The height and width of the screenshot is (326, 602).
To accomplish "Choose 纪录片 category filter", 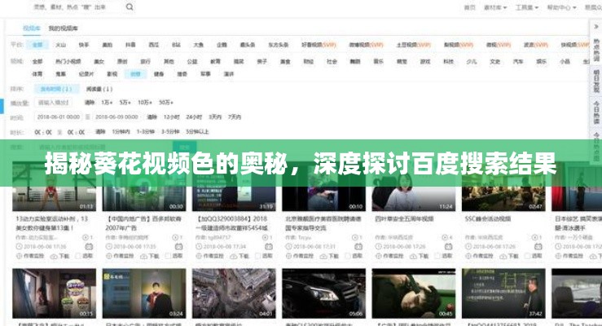I will point(86,74).
